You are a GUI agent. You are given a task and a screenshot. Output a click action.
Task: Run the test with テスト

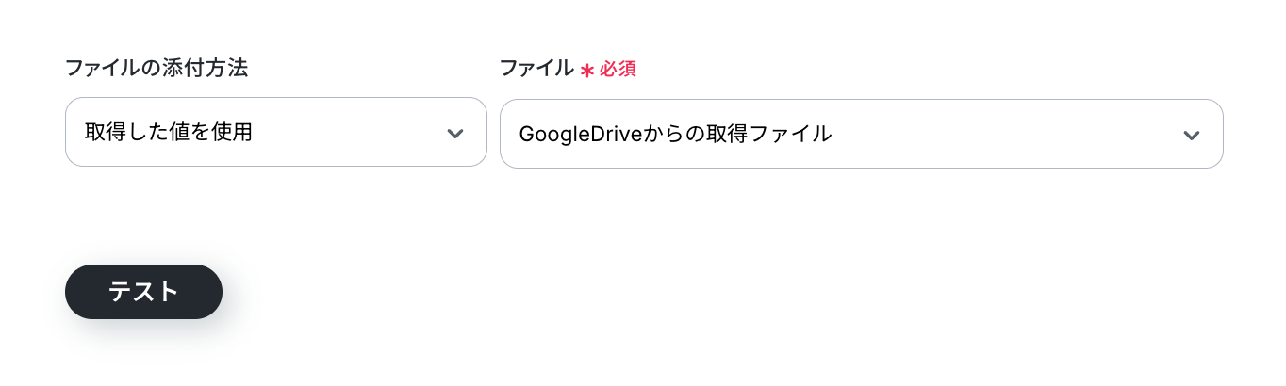point(143,292)
